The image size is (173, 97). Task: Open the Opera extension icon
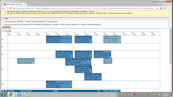pos(161,8)
